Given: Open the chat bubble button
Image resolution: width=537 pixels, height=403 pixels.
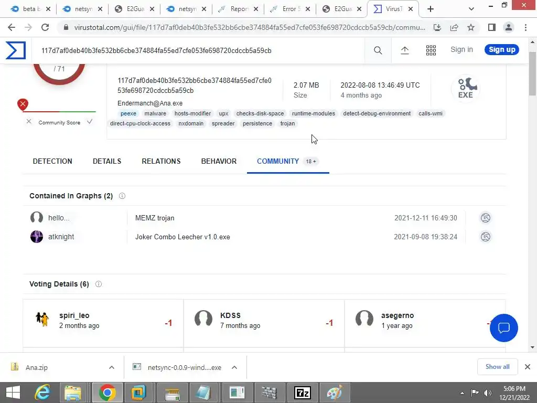Looking at the screenshot, I should coord(504,328).
